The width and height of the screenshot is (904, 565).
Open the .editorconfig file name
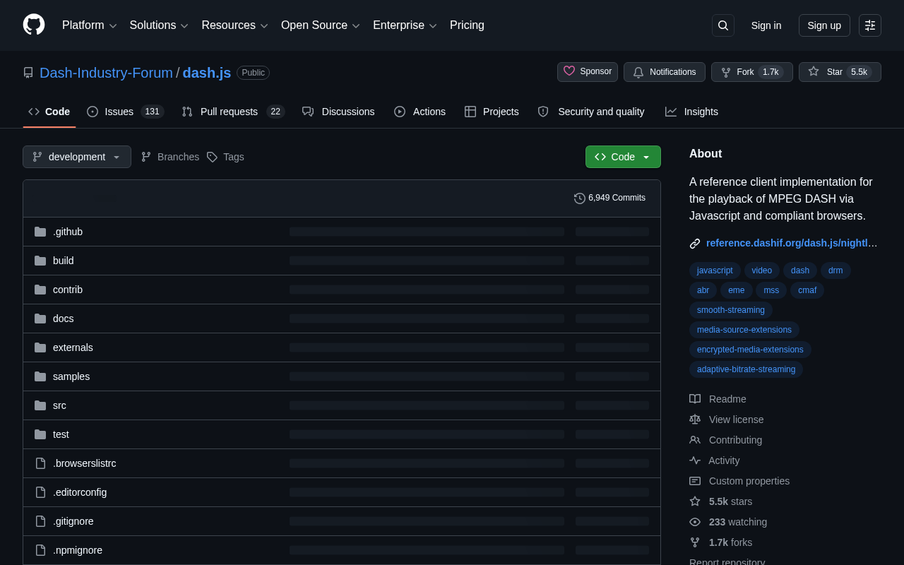point(80,492)
